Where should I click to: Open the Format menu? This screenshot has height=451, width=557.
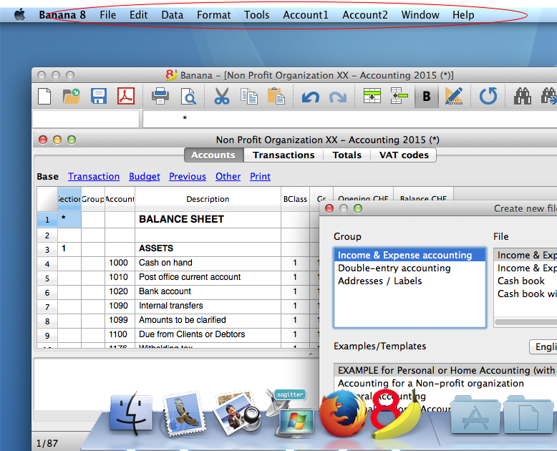pyautogui.click(x=214, y=15)
